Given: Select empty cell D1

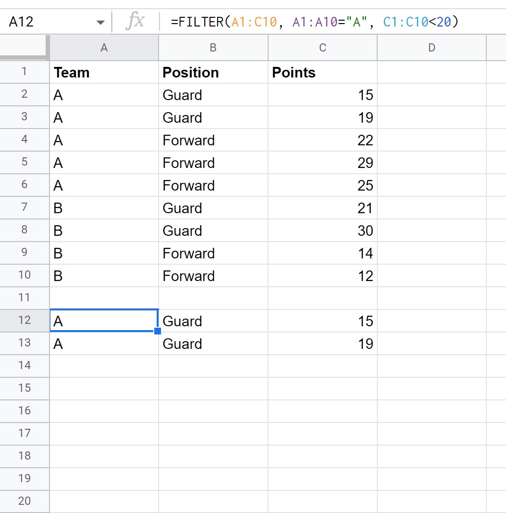Looking at the screenshot, I should [x=432, y=72].
